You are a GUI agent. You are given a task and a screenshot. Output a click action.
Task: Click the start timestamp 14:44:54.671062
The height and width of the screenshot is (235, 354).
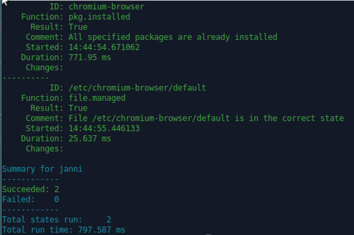coord(104,47)
